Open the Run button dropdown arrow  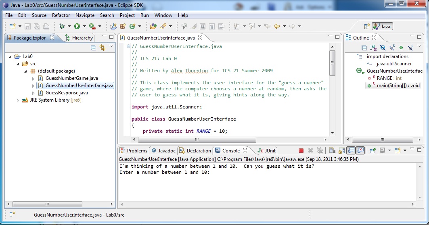click(x=84, y=26)
